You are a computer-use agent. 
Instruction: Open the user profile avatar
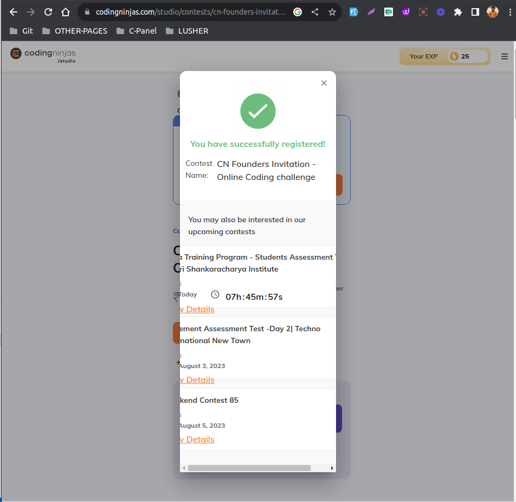493,12
